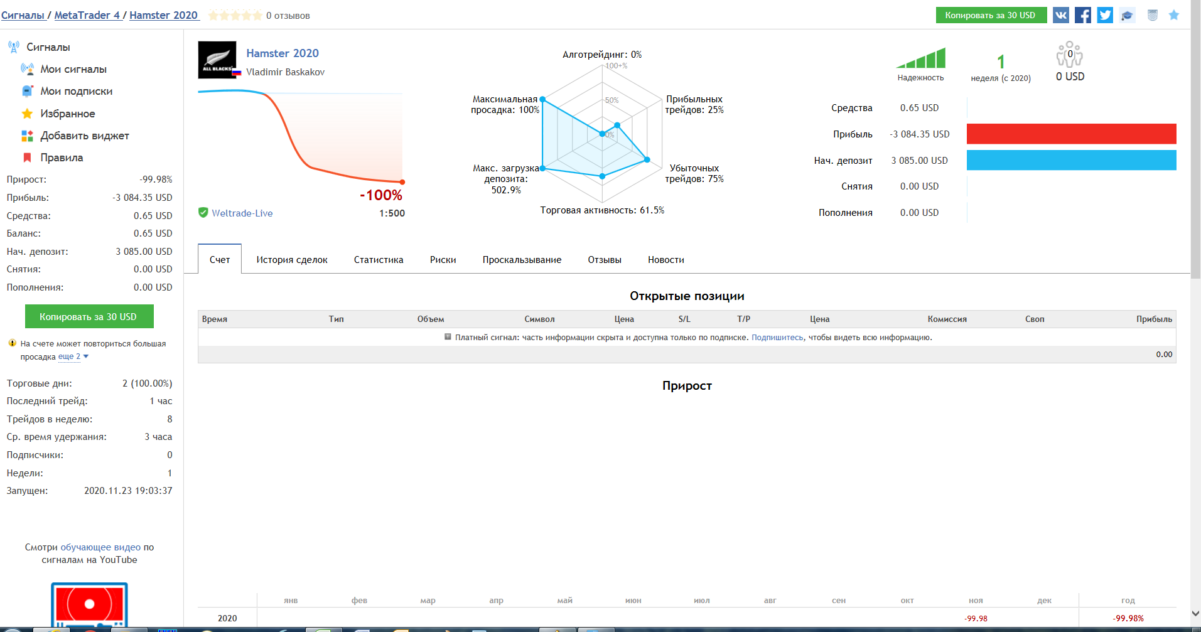Click the author name Vladimir Baskakov
1201x632 pixels.
pyautogui.click(x=286, y=72)
